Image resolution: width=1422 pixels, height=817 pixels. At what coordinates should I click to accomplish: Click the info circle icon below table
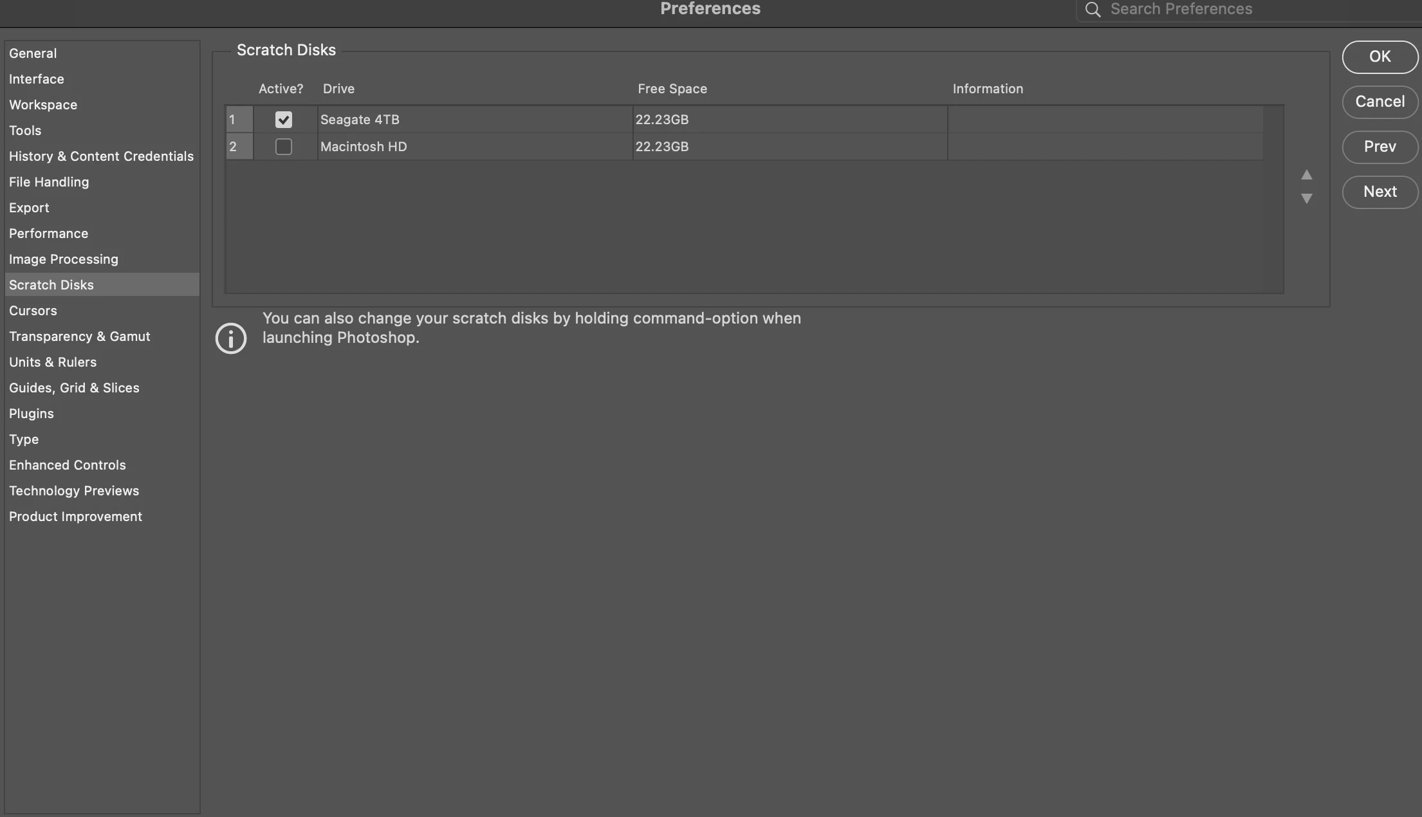coord(231,338)
